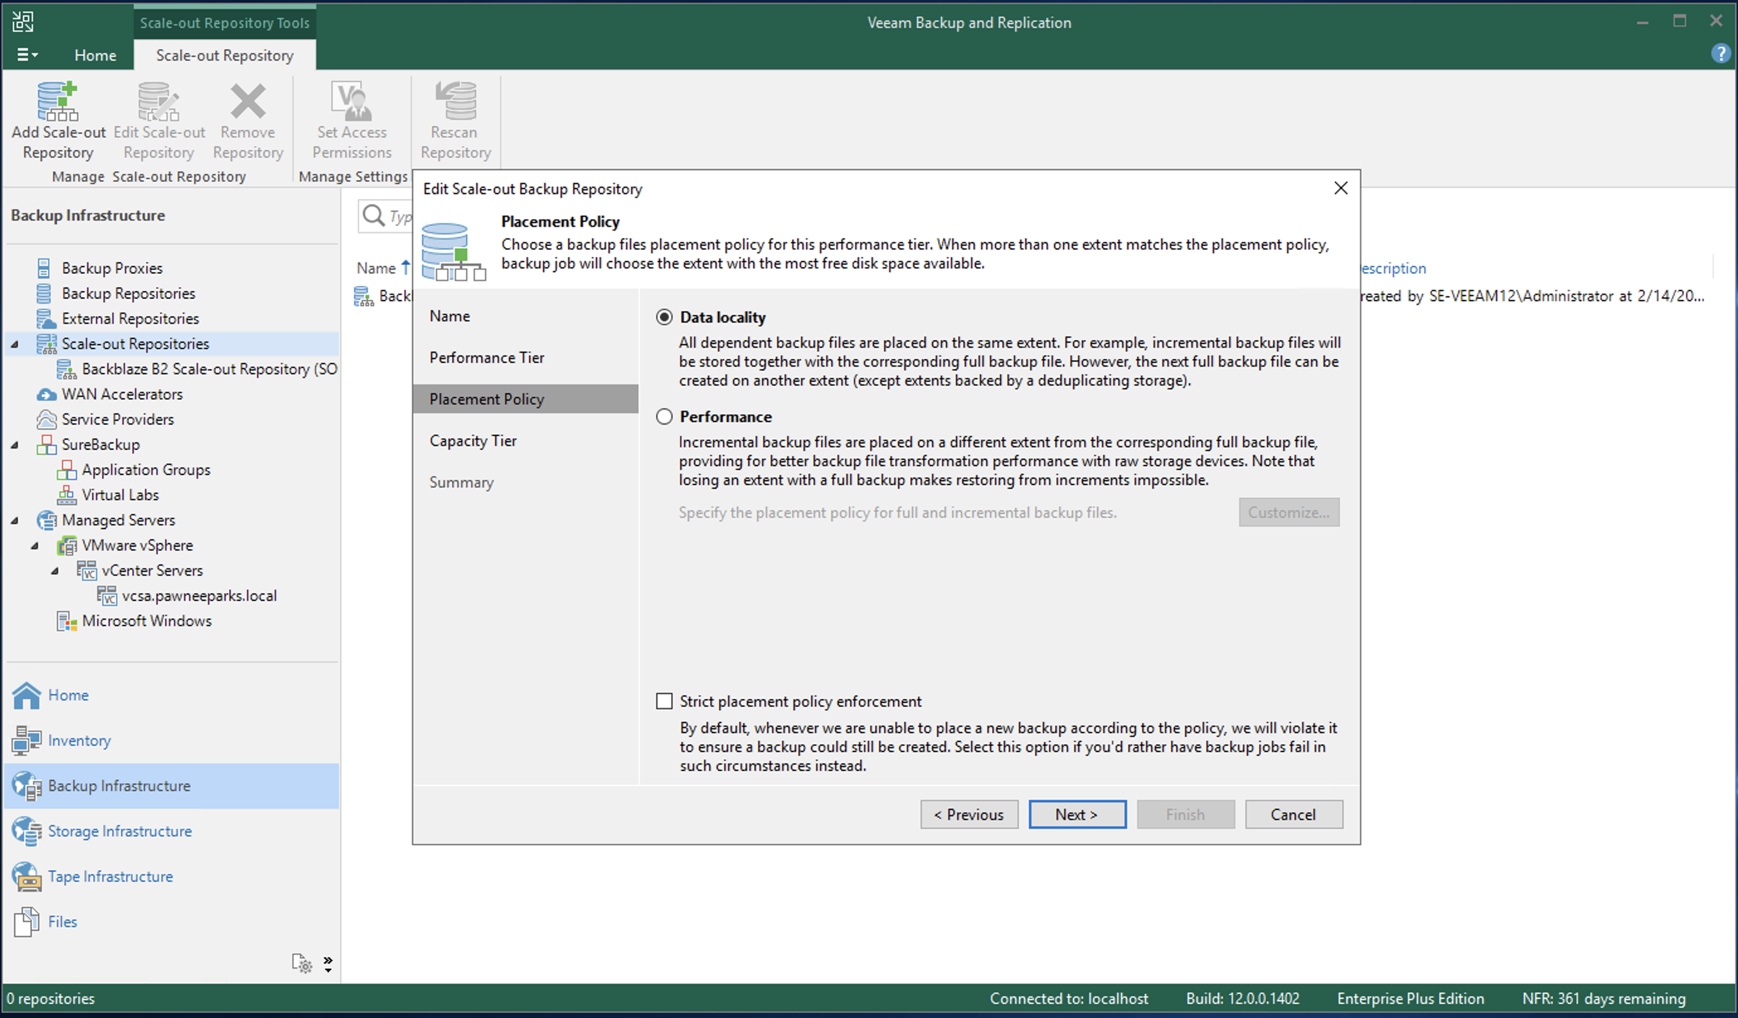This screenshot has height=1018, width=1738.
Task: Click '0 repositories' status bar text
Action: tap(50, 998)
